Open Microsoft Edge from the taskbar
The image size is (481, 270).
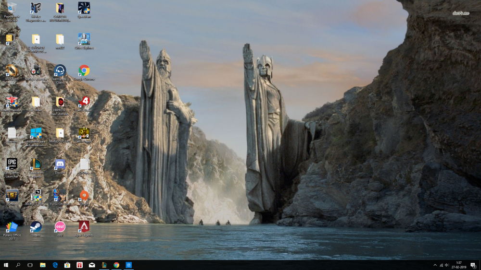[x=55, y=265]
